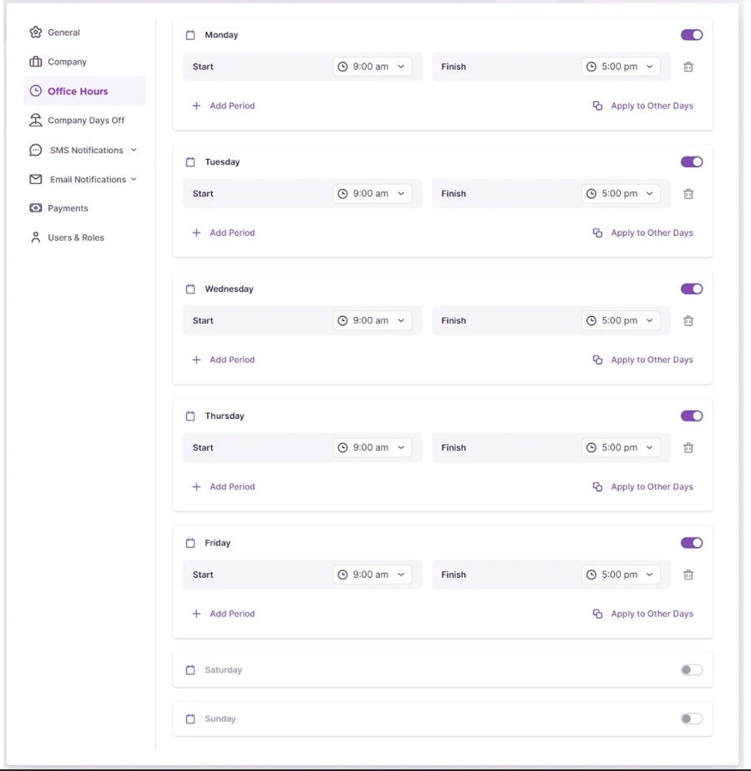Go to Users & Roles settings

tap(75, 237)
